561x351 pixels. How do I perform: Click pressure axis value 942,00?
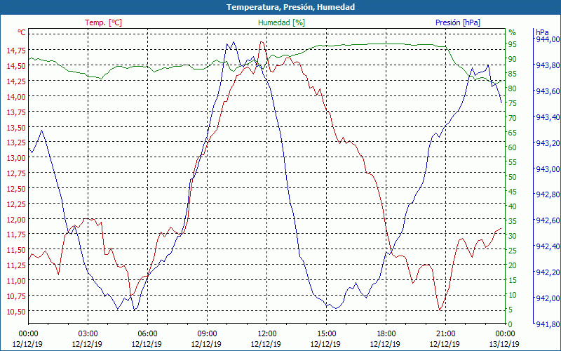click(x=548, y=298)
